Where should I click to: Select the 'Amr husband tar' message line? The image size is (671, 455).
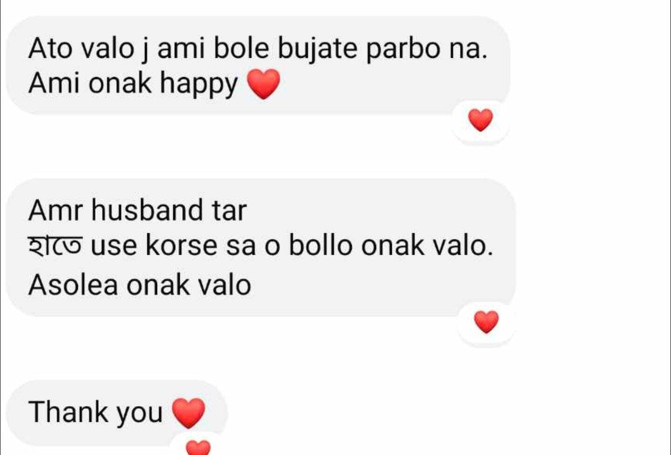[x=137, y=210]
